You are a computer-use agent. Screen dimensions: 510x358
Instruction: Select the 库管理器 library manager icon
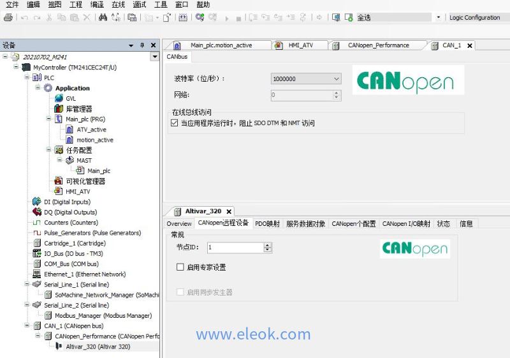click(x=59, y=108)
